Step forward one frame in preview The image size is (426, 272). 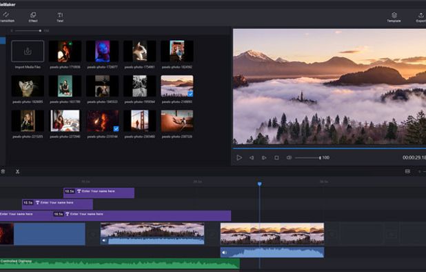(264, 158)
